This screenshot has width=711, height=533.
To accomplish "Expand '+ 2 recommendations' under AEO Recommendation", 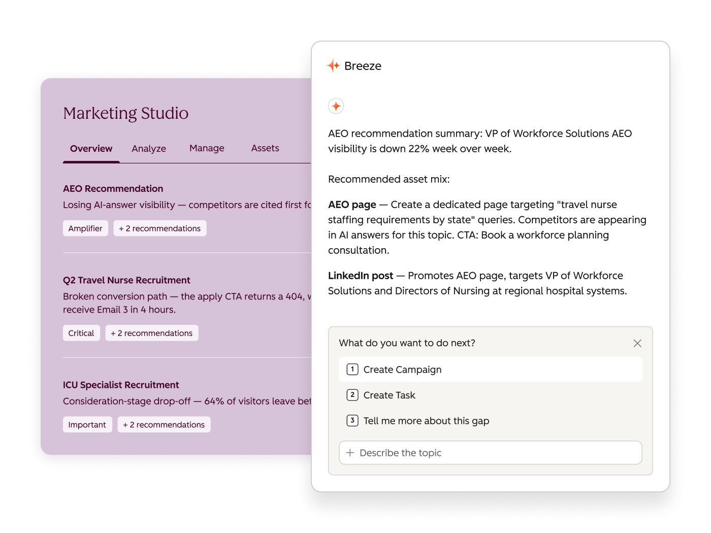I will pos(160,228).
